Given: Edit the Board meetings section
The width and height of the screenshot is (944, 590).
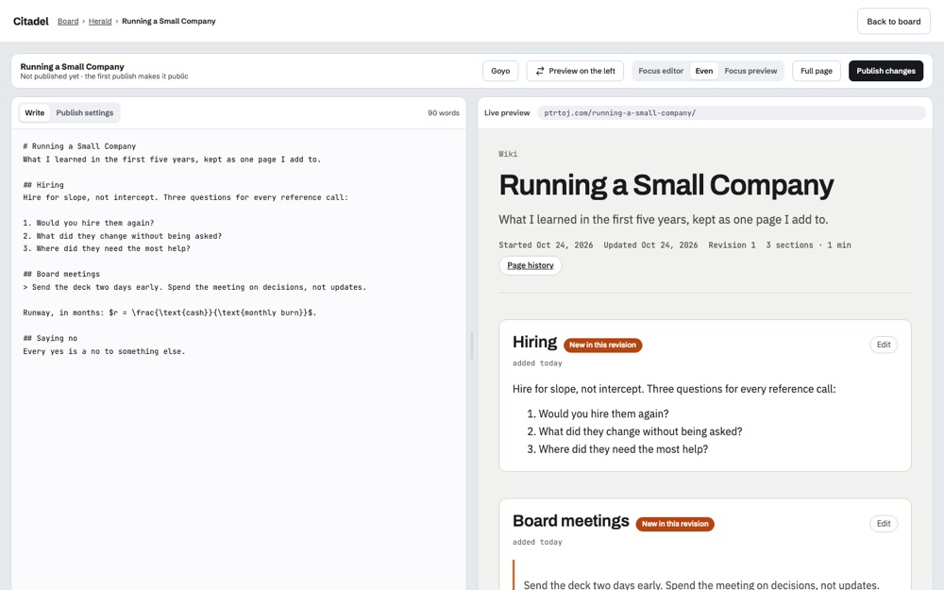Looking at the screenshot, I should (884, 524).
